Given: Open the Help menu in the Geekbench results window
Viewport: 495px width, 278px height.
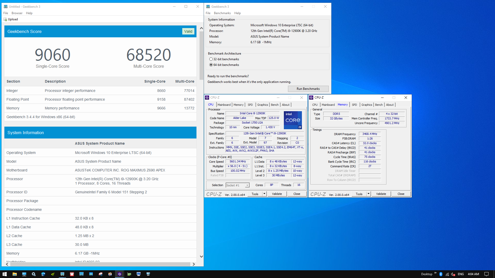Looking at the screenshot, I should pyautogui.click(x=29, y=13).
